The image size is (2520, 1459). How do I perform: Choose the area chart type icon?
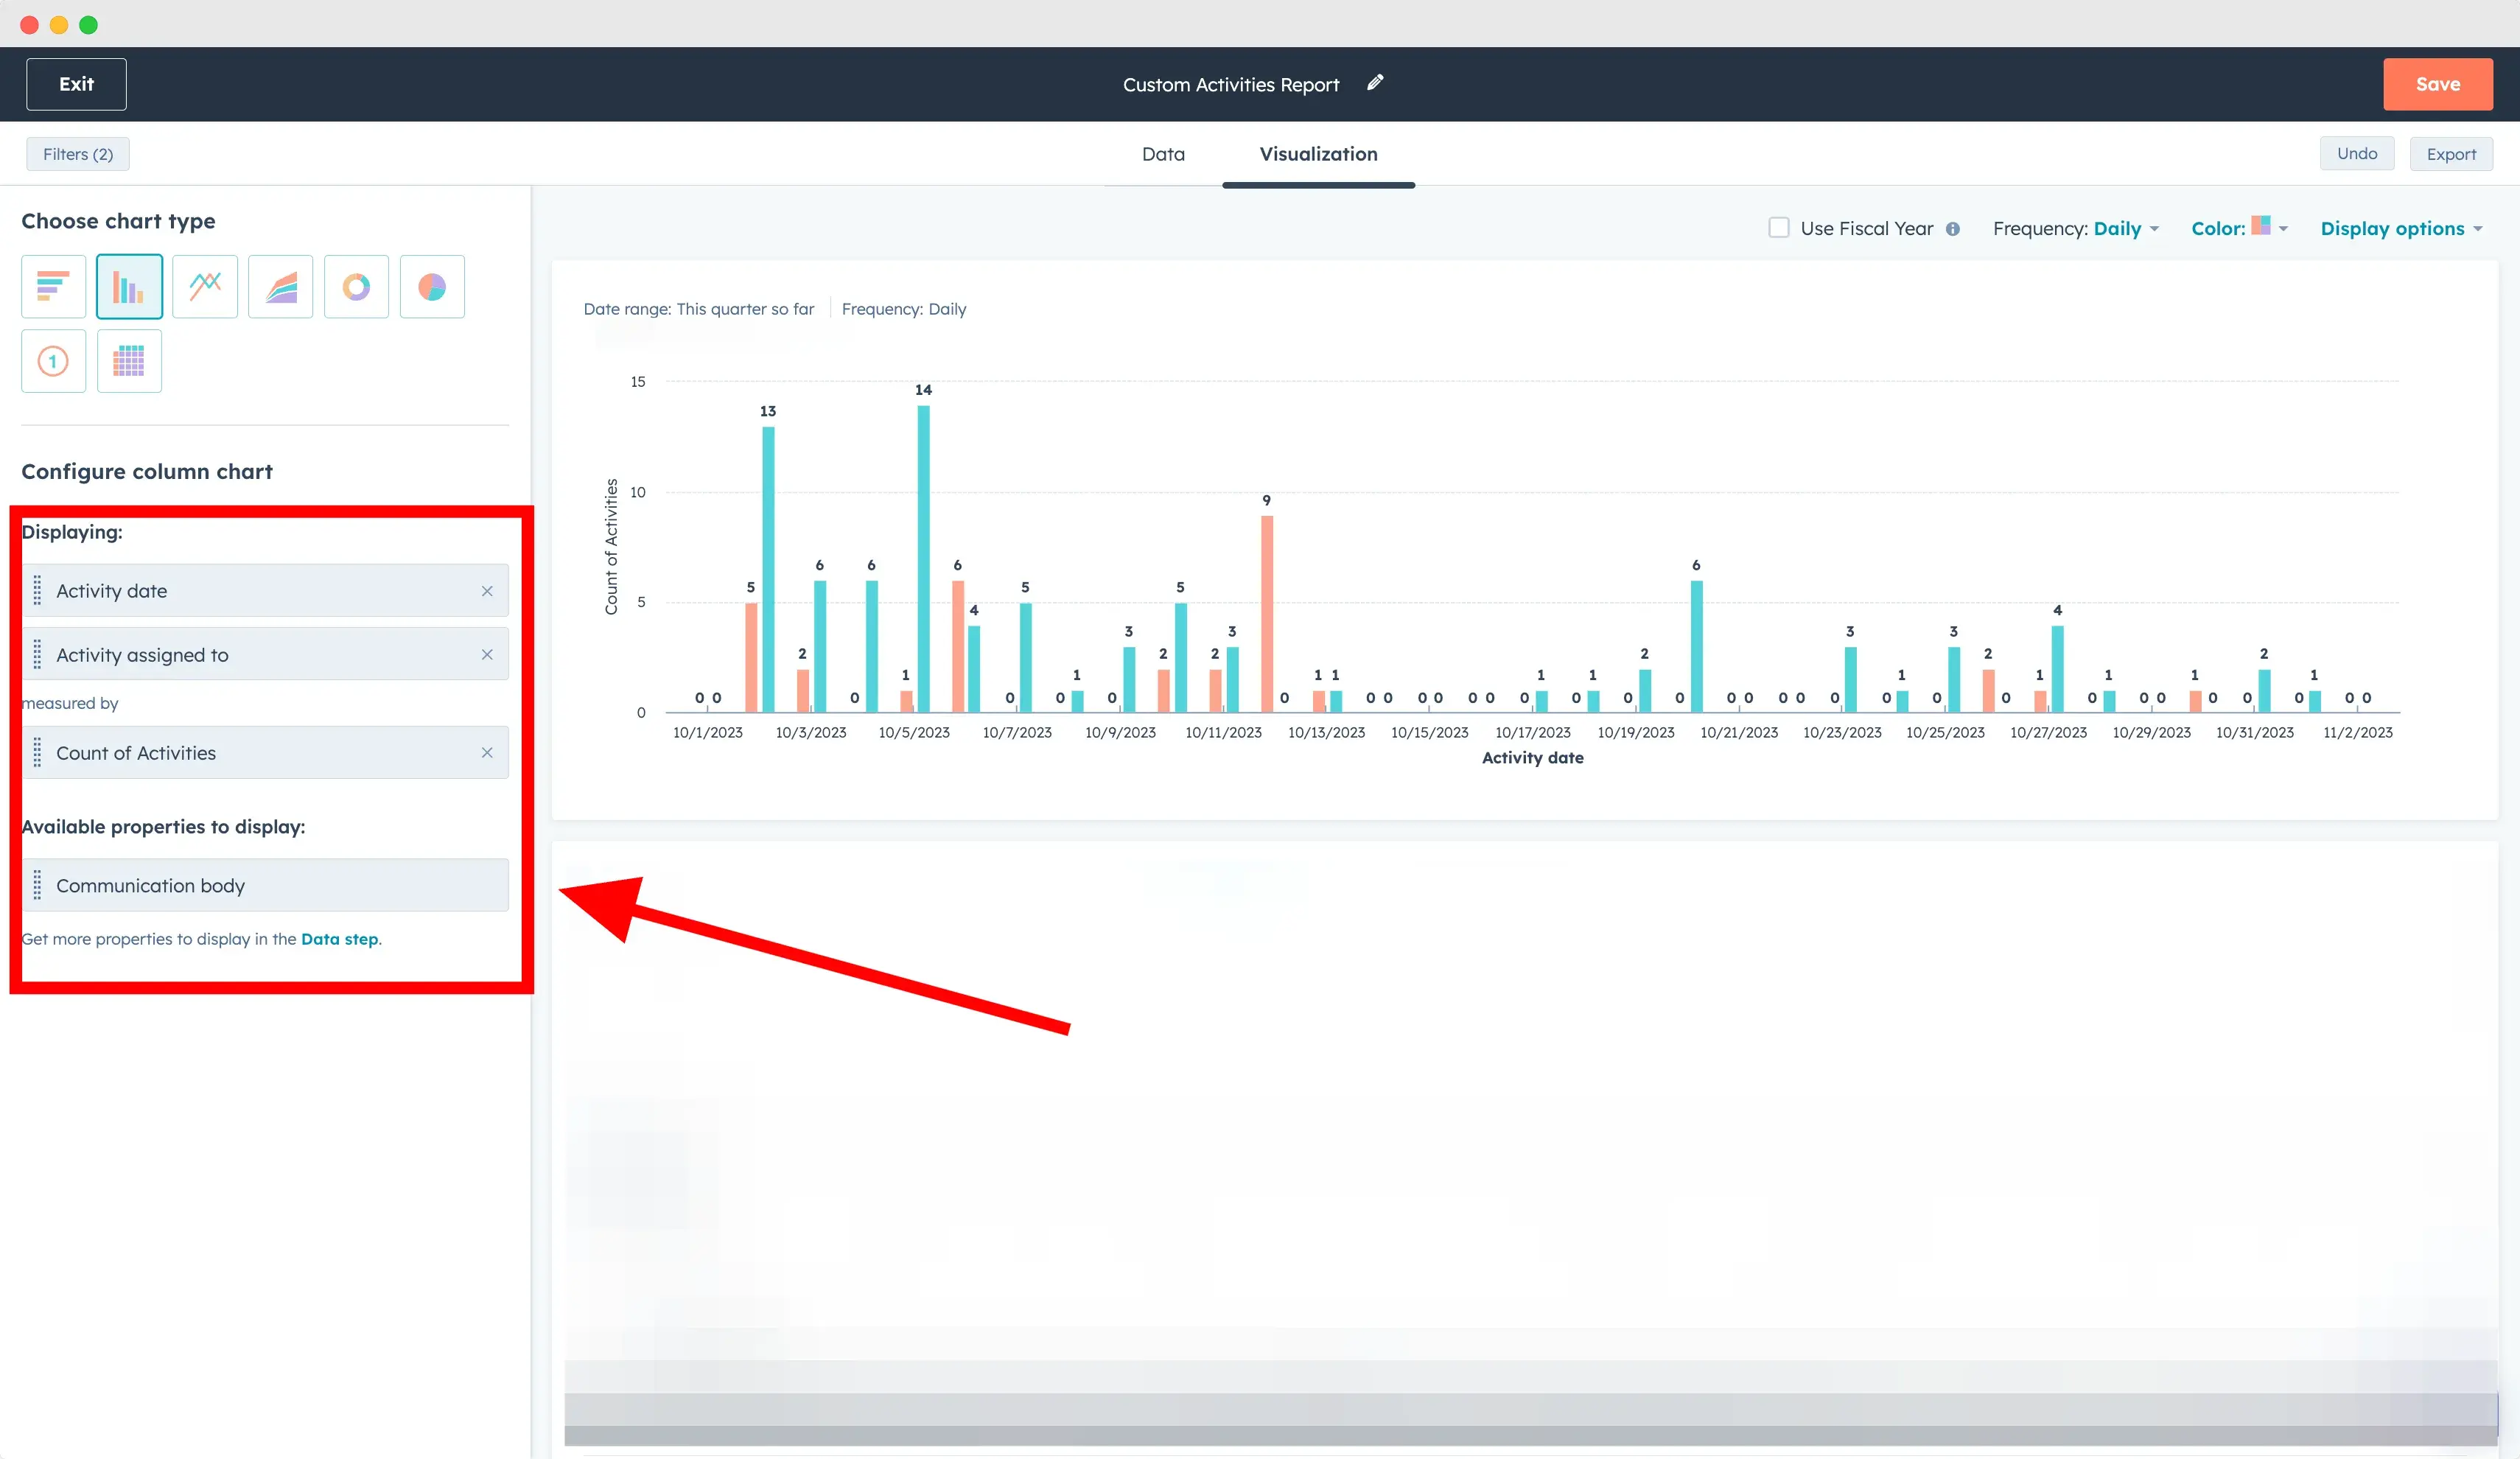click(281, 287)
